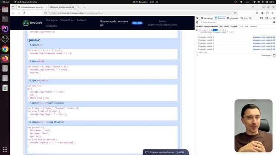The width and height of the screenshot is (276, 155).
Task: Show applications grid in the dock
Action: 5,149
